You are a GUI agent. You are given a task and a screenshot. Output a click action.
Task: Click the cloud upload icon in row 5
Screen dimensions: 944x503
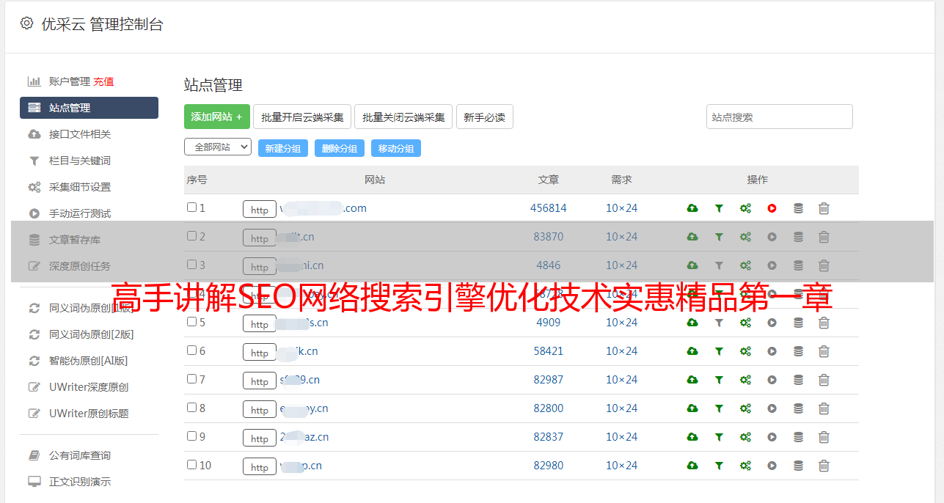click(x=692, y=323)
